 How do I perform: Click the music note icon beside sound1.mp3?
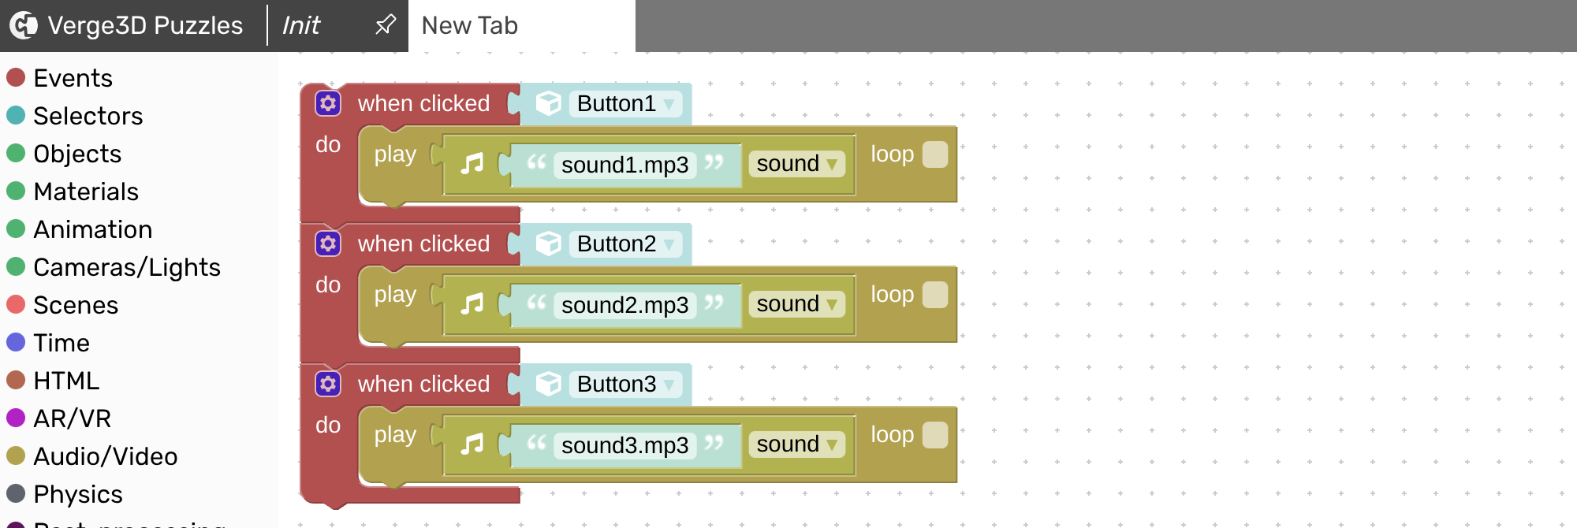(x=472, y=164)
